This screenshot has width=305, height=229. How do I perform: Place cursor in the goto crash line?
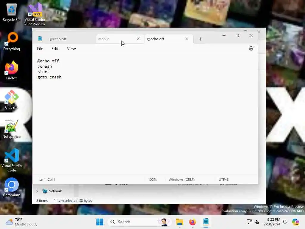click(49, 77)
